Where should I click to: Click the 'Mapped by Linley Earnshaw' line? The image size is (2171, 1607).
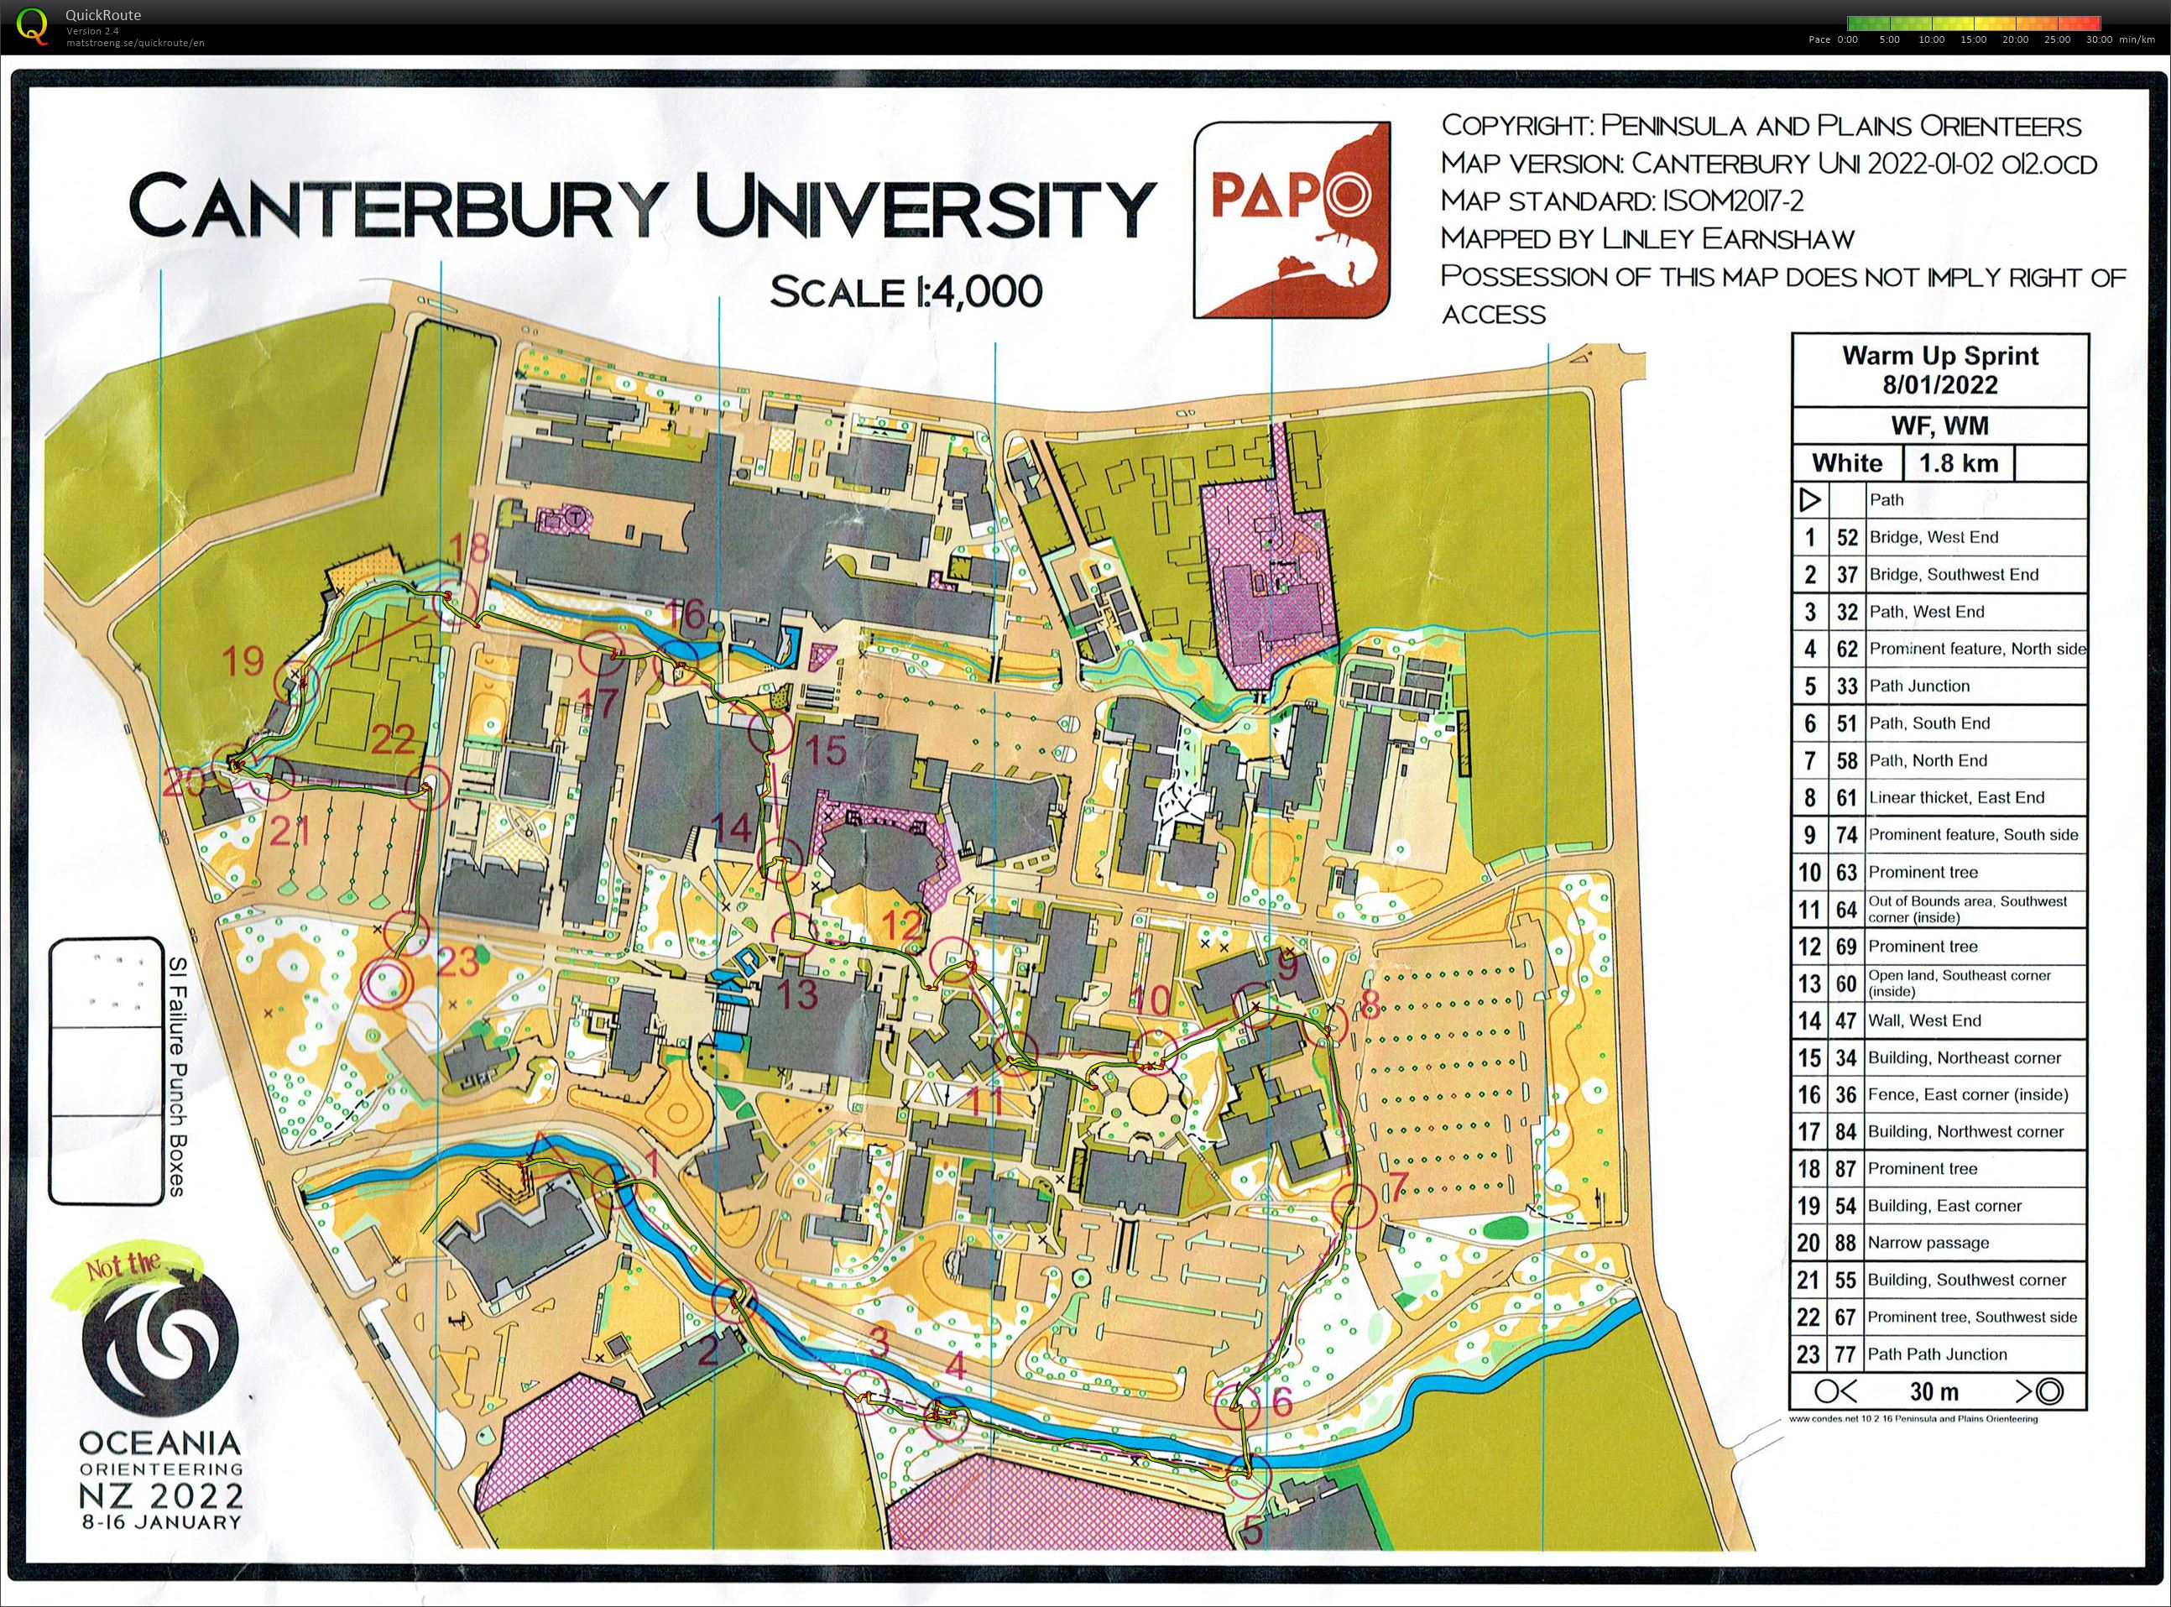(x=1647, y=238)
